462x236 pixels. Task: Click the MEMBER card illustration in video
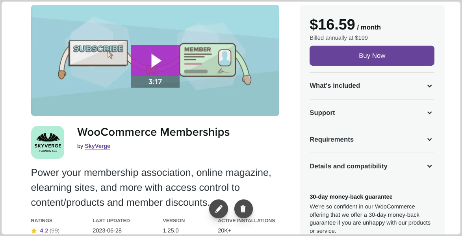[208, 60]
